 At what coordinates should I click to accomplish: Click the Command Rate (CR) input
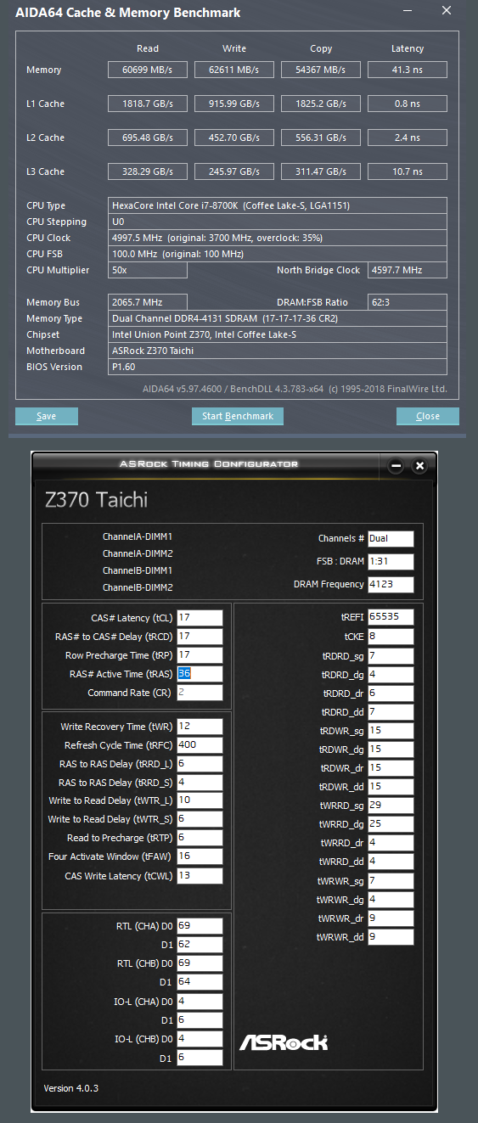pos(200,693)
